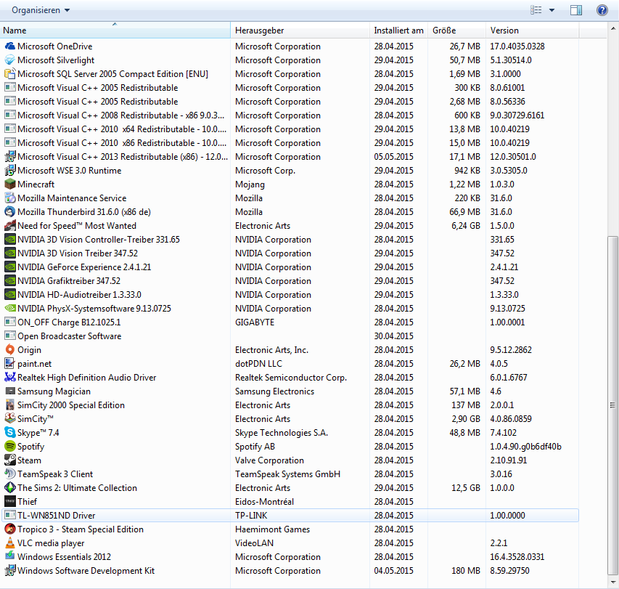619x589 pixels.
Task: Select the TL-WN851ND Driver entry
Action: 290,516
